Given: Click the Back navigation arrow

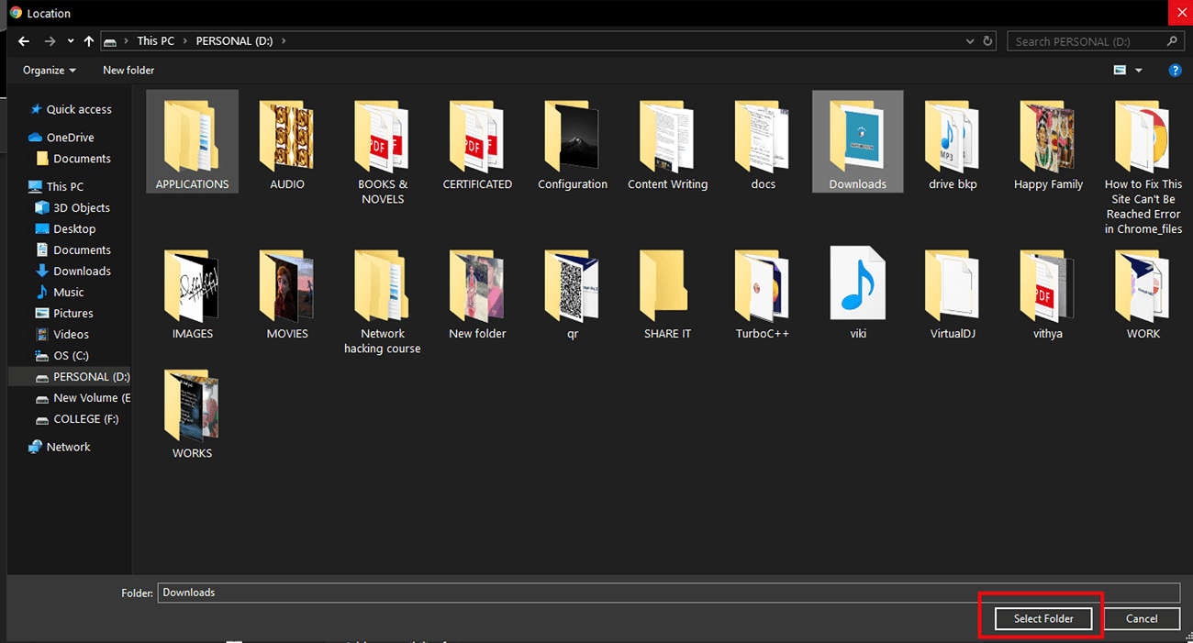Looking at the screenshot, I should 25,41.
